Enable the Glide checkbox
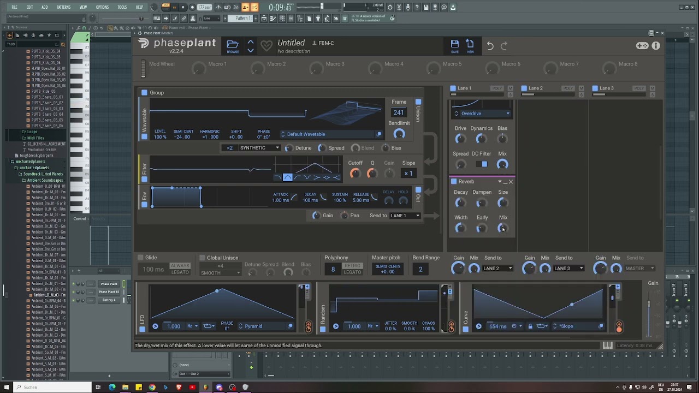This screenshot has width=699, height=393. tap(140, 258)
